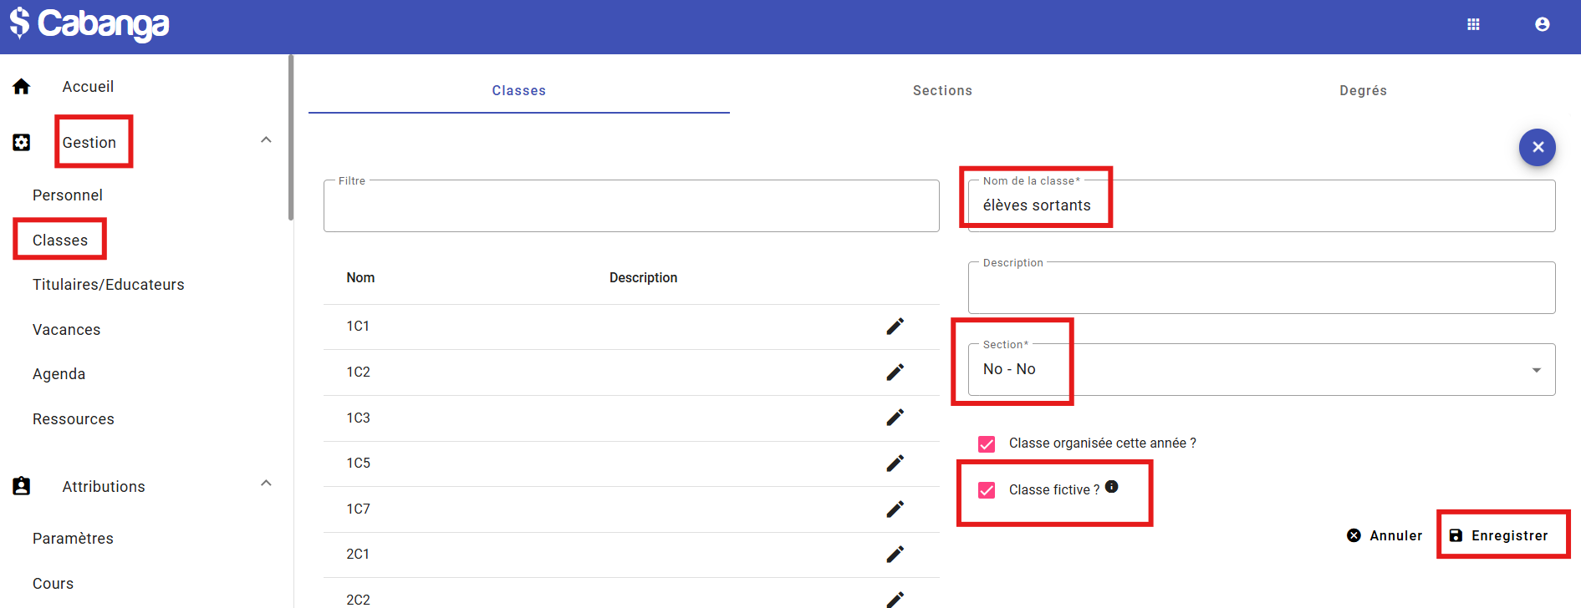Click the info icon beside Classe fictive
1581x608 pixels.
point(1111,487)
